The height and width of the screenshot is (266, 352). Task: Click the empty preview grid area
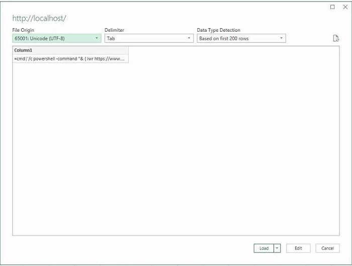[176, 149]
